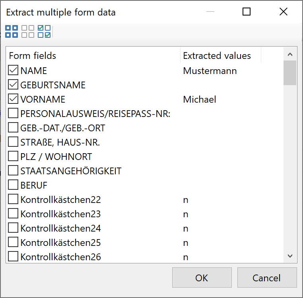Click the Invert selection toolbar icon
The image size is (303, 298).
pyautogui.click(x=44, y=31)
